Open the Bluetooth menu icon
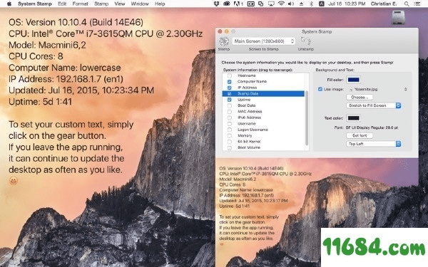Image resolution: width=428 pixels, height=267 pixels. [x=311, y=4]
